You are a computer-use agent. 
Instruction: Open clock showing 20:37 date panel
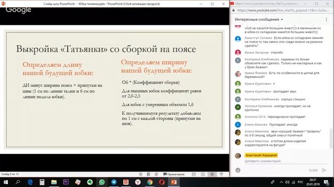coord(313,182)
